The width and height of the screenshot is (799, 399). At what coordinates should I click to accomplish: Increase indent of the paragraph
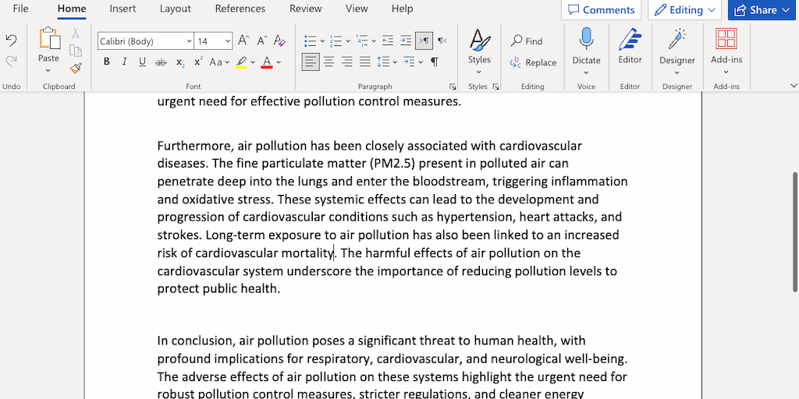pos(406,41)
